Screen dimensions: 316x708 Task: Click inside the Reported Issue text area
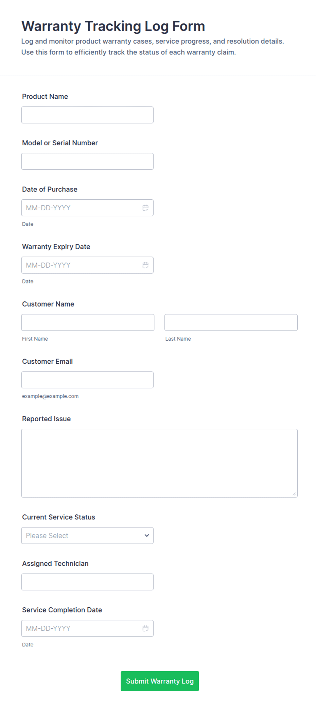point(159,463)
